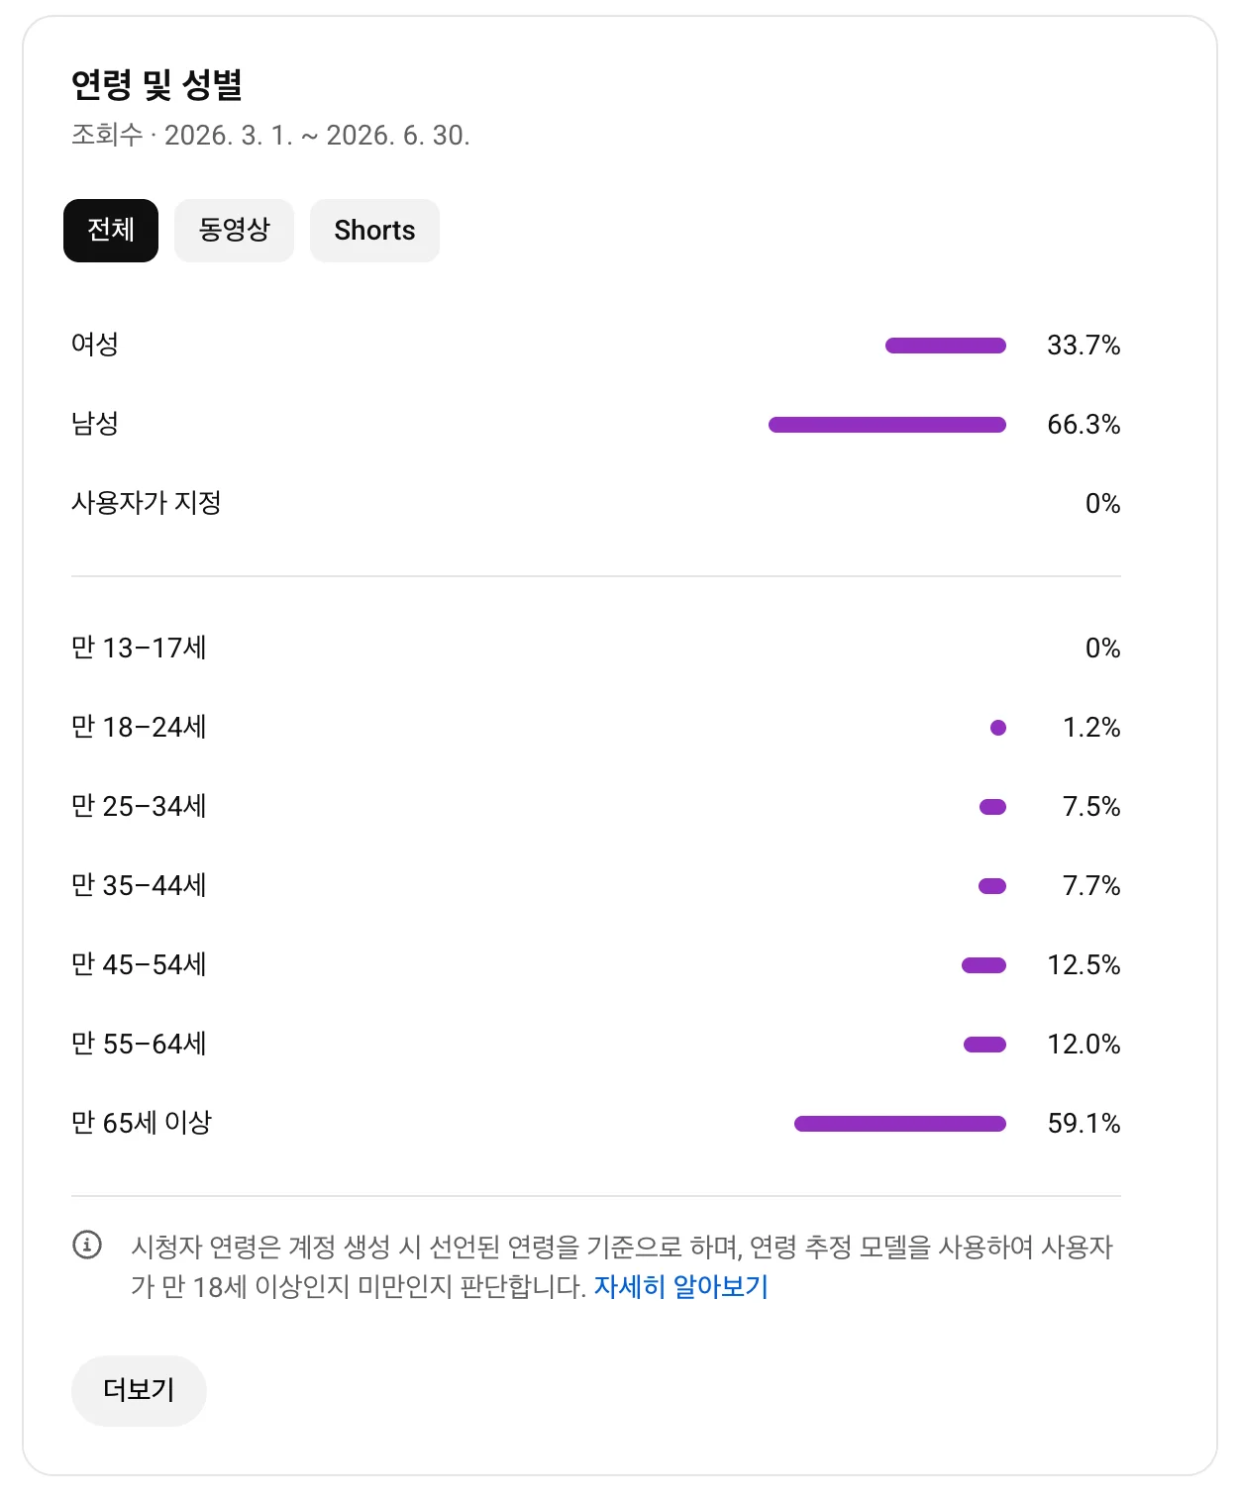Click the 만 13–17세 row label

[x=139, y=649]
